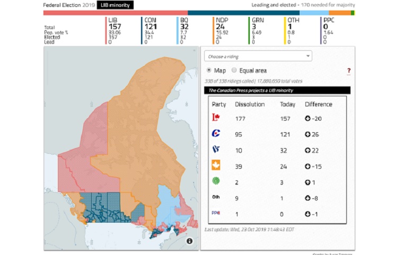Click the up arrow beside 26
412x255 pixels.
[308, 134]
